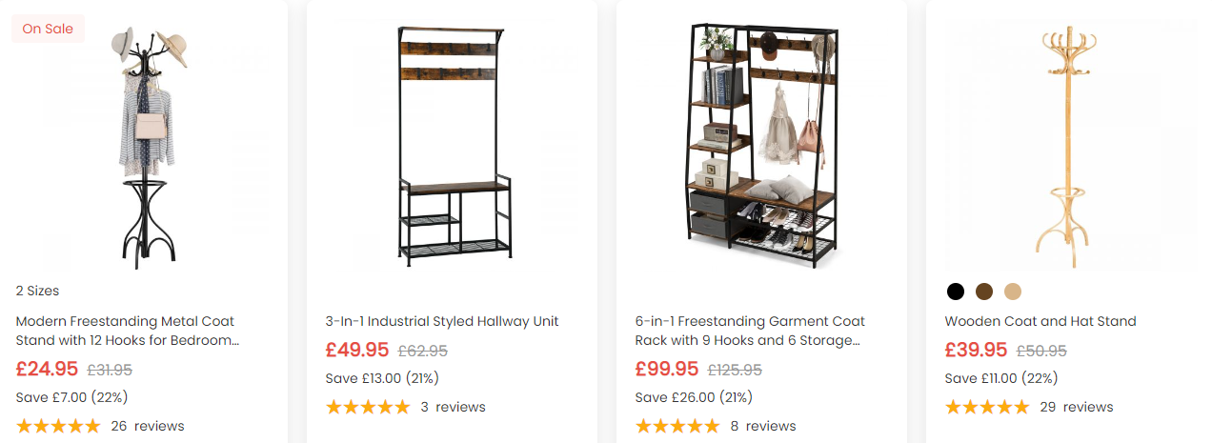Viewport: 1212px width, 443px height.
Task: Select the black color swatch
Action: coord(956,292)
